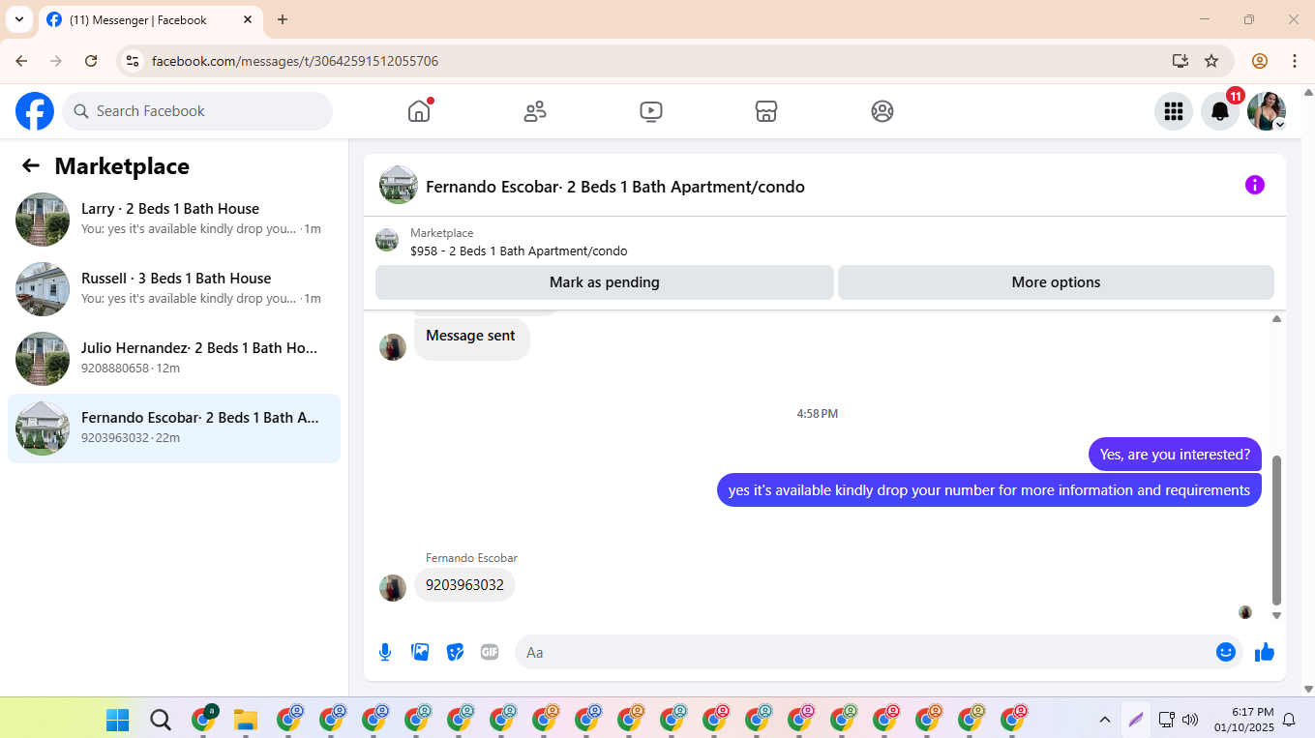1315x738 pixels.
Task: Click the seen indicator small avatar
Action: click(x=1245, y=612)
